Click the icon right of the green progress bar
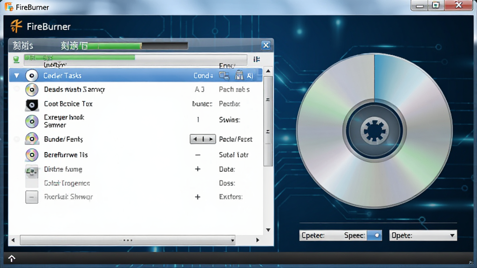The width and height of the screenshot is (477, 268). coord(257,59)
